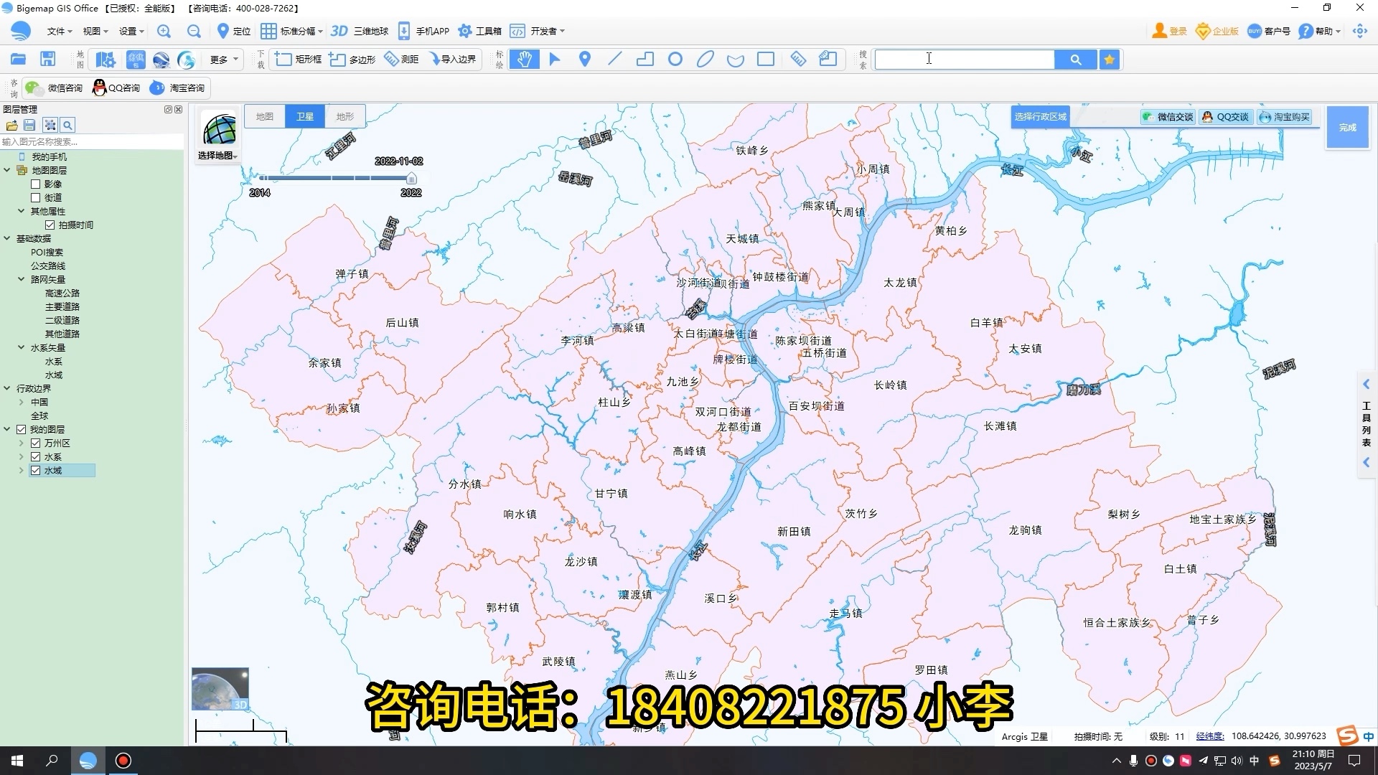
Task: Click the taskbar search icon
Action: [x=52, y=761]
